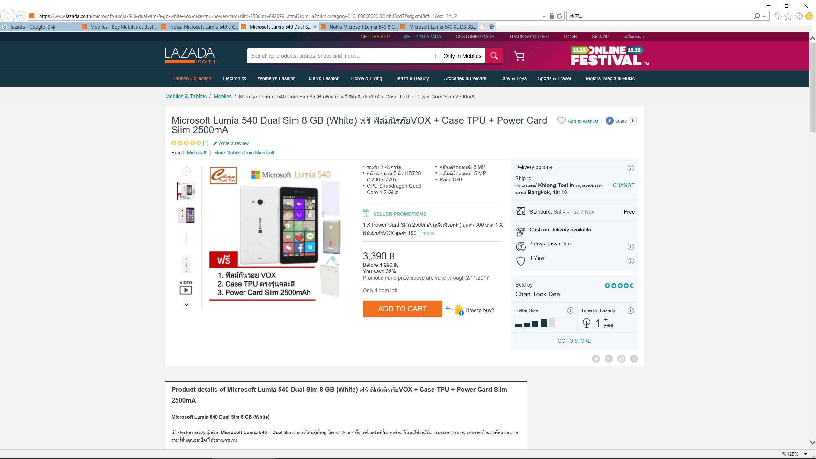
Task: Select the second product thumbnail image
Action: click(x=186, y=215)
